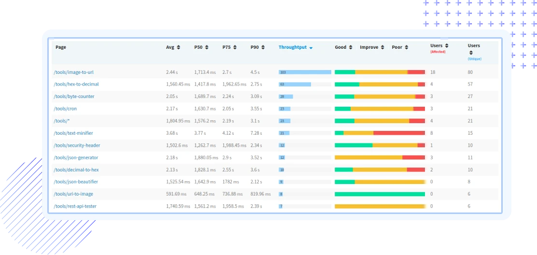Screen dimensions: 537x255
Task: Click throughput bar showing 21
Action: (x=284, y=133)
